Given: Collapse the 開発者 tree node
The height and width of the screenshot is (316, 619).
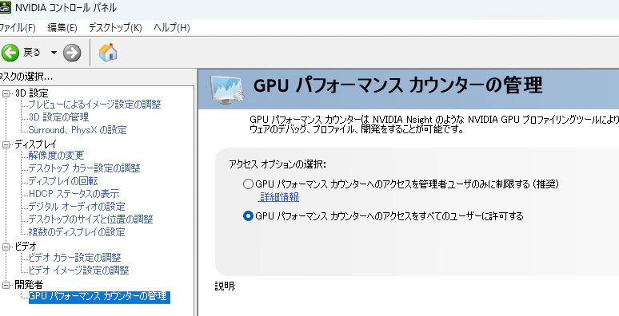Looking at the screenshot, I should click(x=6, y=284).
